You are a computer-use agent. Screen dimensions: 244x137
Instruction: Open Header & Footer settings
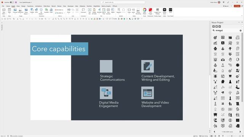pos(94,11)
